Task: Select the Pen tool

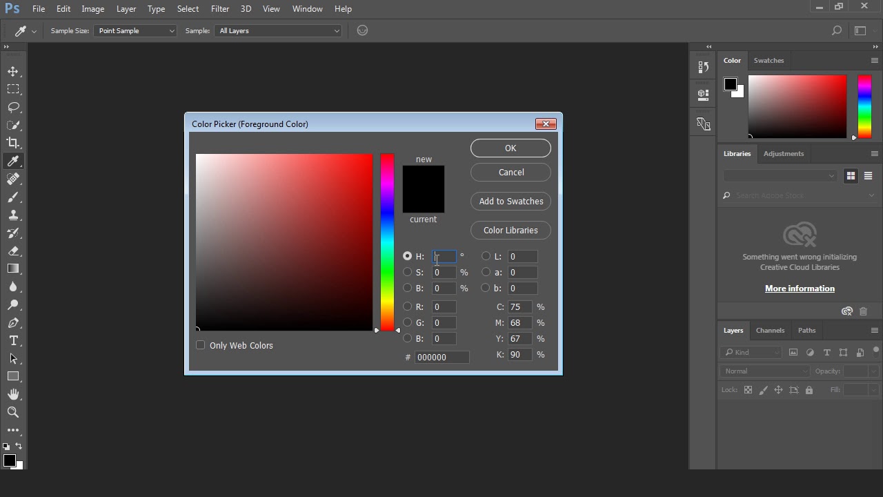Action: [13, 322]
